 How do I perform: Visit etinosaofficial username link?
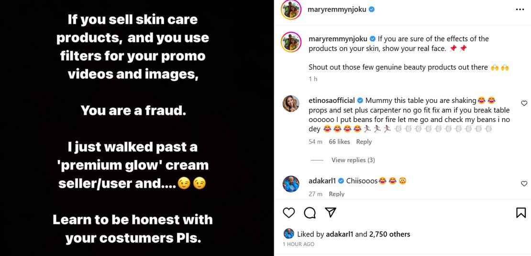332,100
